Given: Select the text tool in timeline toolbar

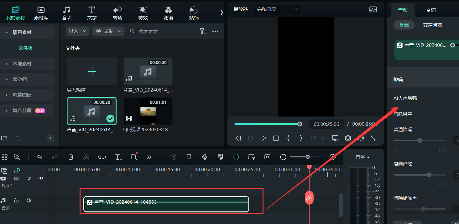Looking at the screenshot, I should (118, 157).
